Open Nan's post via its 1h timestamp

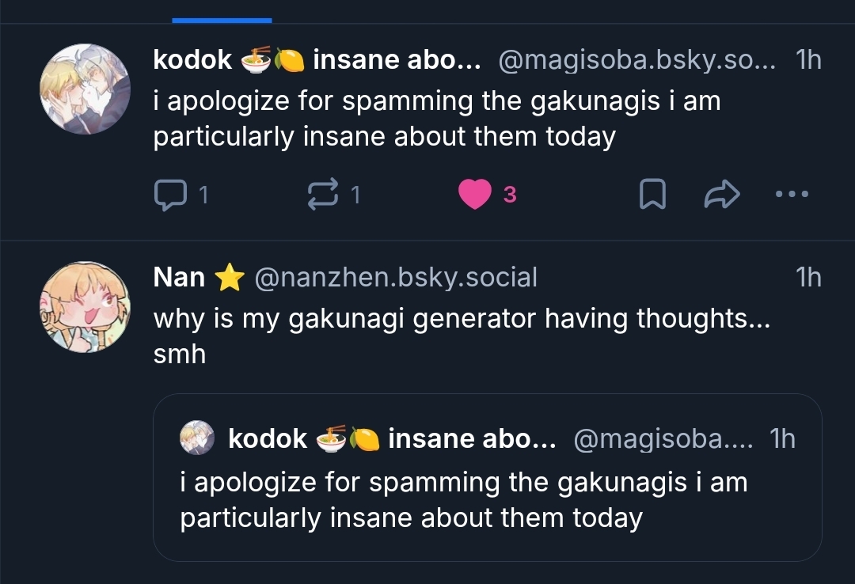pos(808,278)
